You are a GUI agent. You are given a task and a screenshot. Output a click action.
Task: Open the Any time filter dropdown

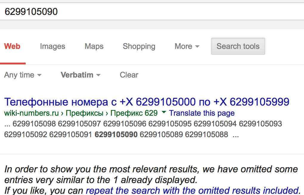click(x=23, y=75)
